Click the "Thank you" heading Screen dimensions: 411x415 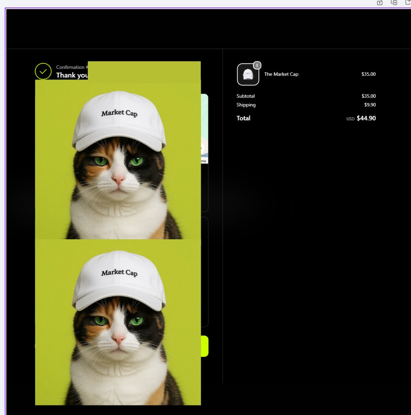click(72, 76)
